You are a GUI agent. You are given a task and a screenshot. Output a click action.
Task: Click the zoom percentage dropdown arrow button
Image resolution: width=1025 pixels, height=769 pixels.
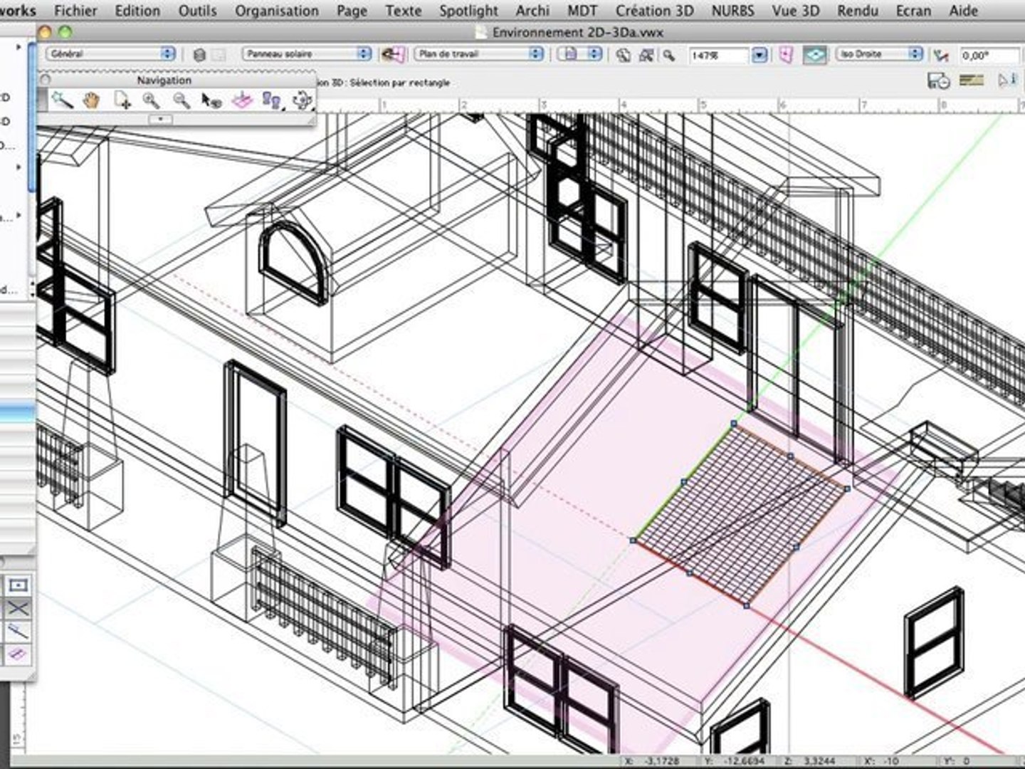pyautogui.click(x=759, y=55)
